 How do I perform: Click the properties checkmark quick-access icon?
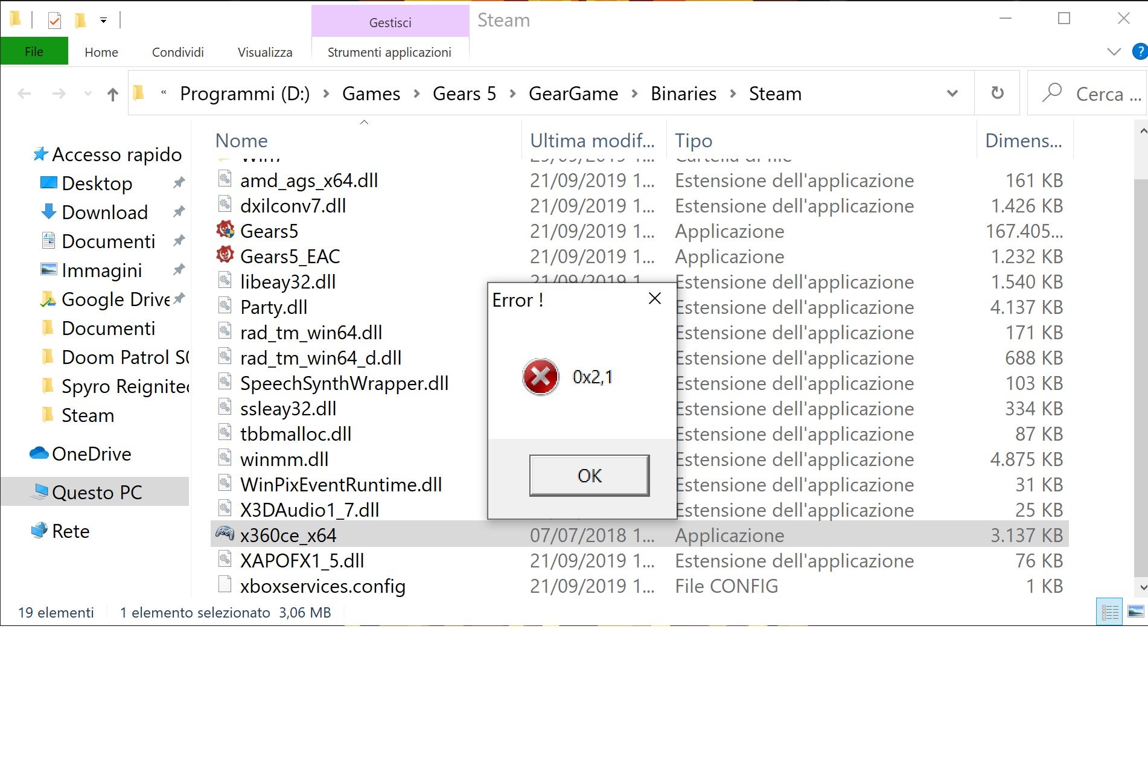(54, 21)
